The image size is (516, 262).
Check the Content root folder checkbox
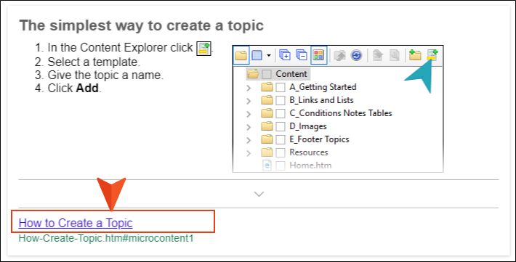(267, 74)
